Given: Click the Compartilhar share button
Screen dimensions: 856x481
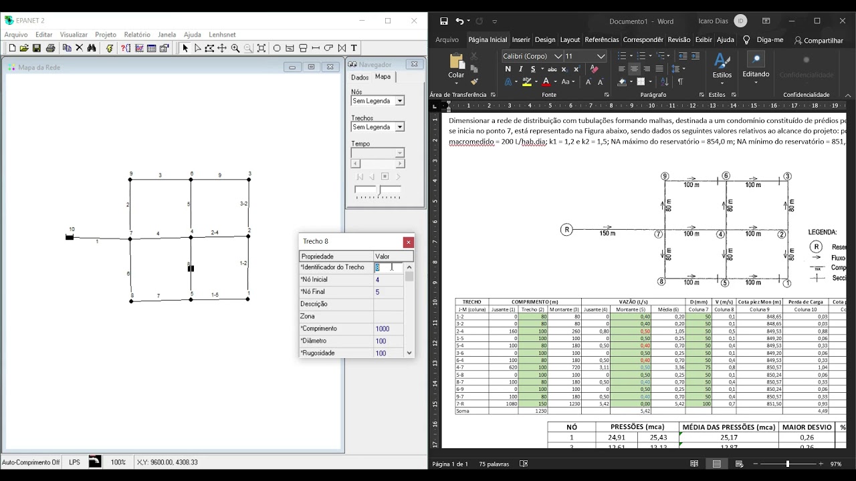Looking at the screenshot, I should (819, 40).
